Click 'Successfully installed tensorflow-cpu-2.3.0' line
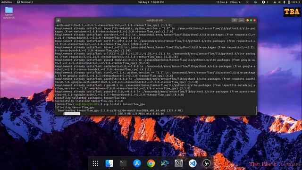This screenshot has height=170, width=302. pyautogui.click(x=89, y=101)
